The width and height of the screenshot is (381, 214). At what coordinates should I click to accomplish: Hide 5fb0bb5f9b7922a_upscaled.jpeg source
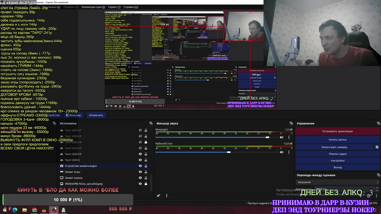tap(140, 184)
